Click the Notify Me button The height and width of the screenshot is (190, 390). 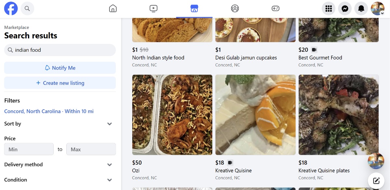click(60, 68)
